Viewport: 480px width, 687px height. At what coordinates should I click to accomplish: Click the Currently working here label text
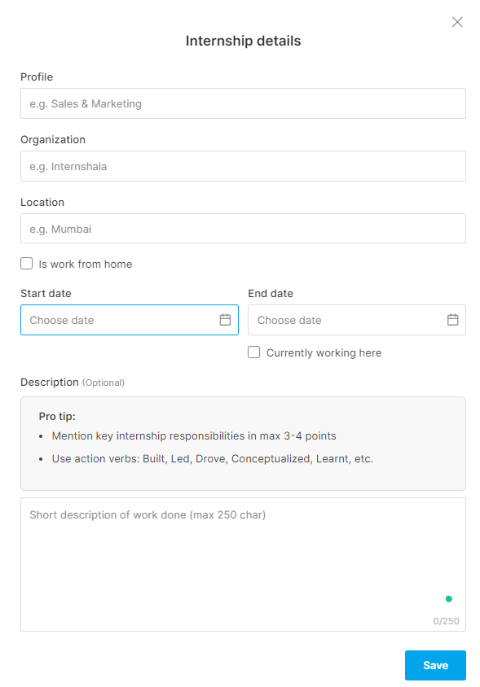click(324, 352)
